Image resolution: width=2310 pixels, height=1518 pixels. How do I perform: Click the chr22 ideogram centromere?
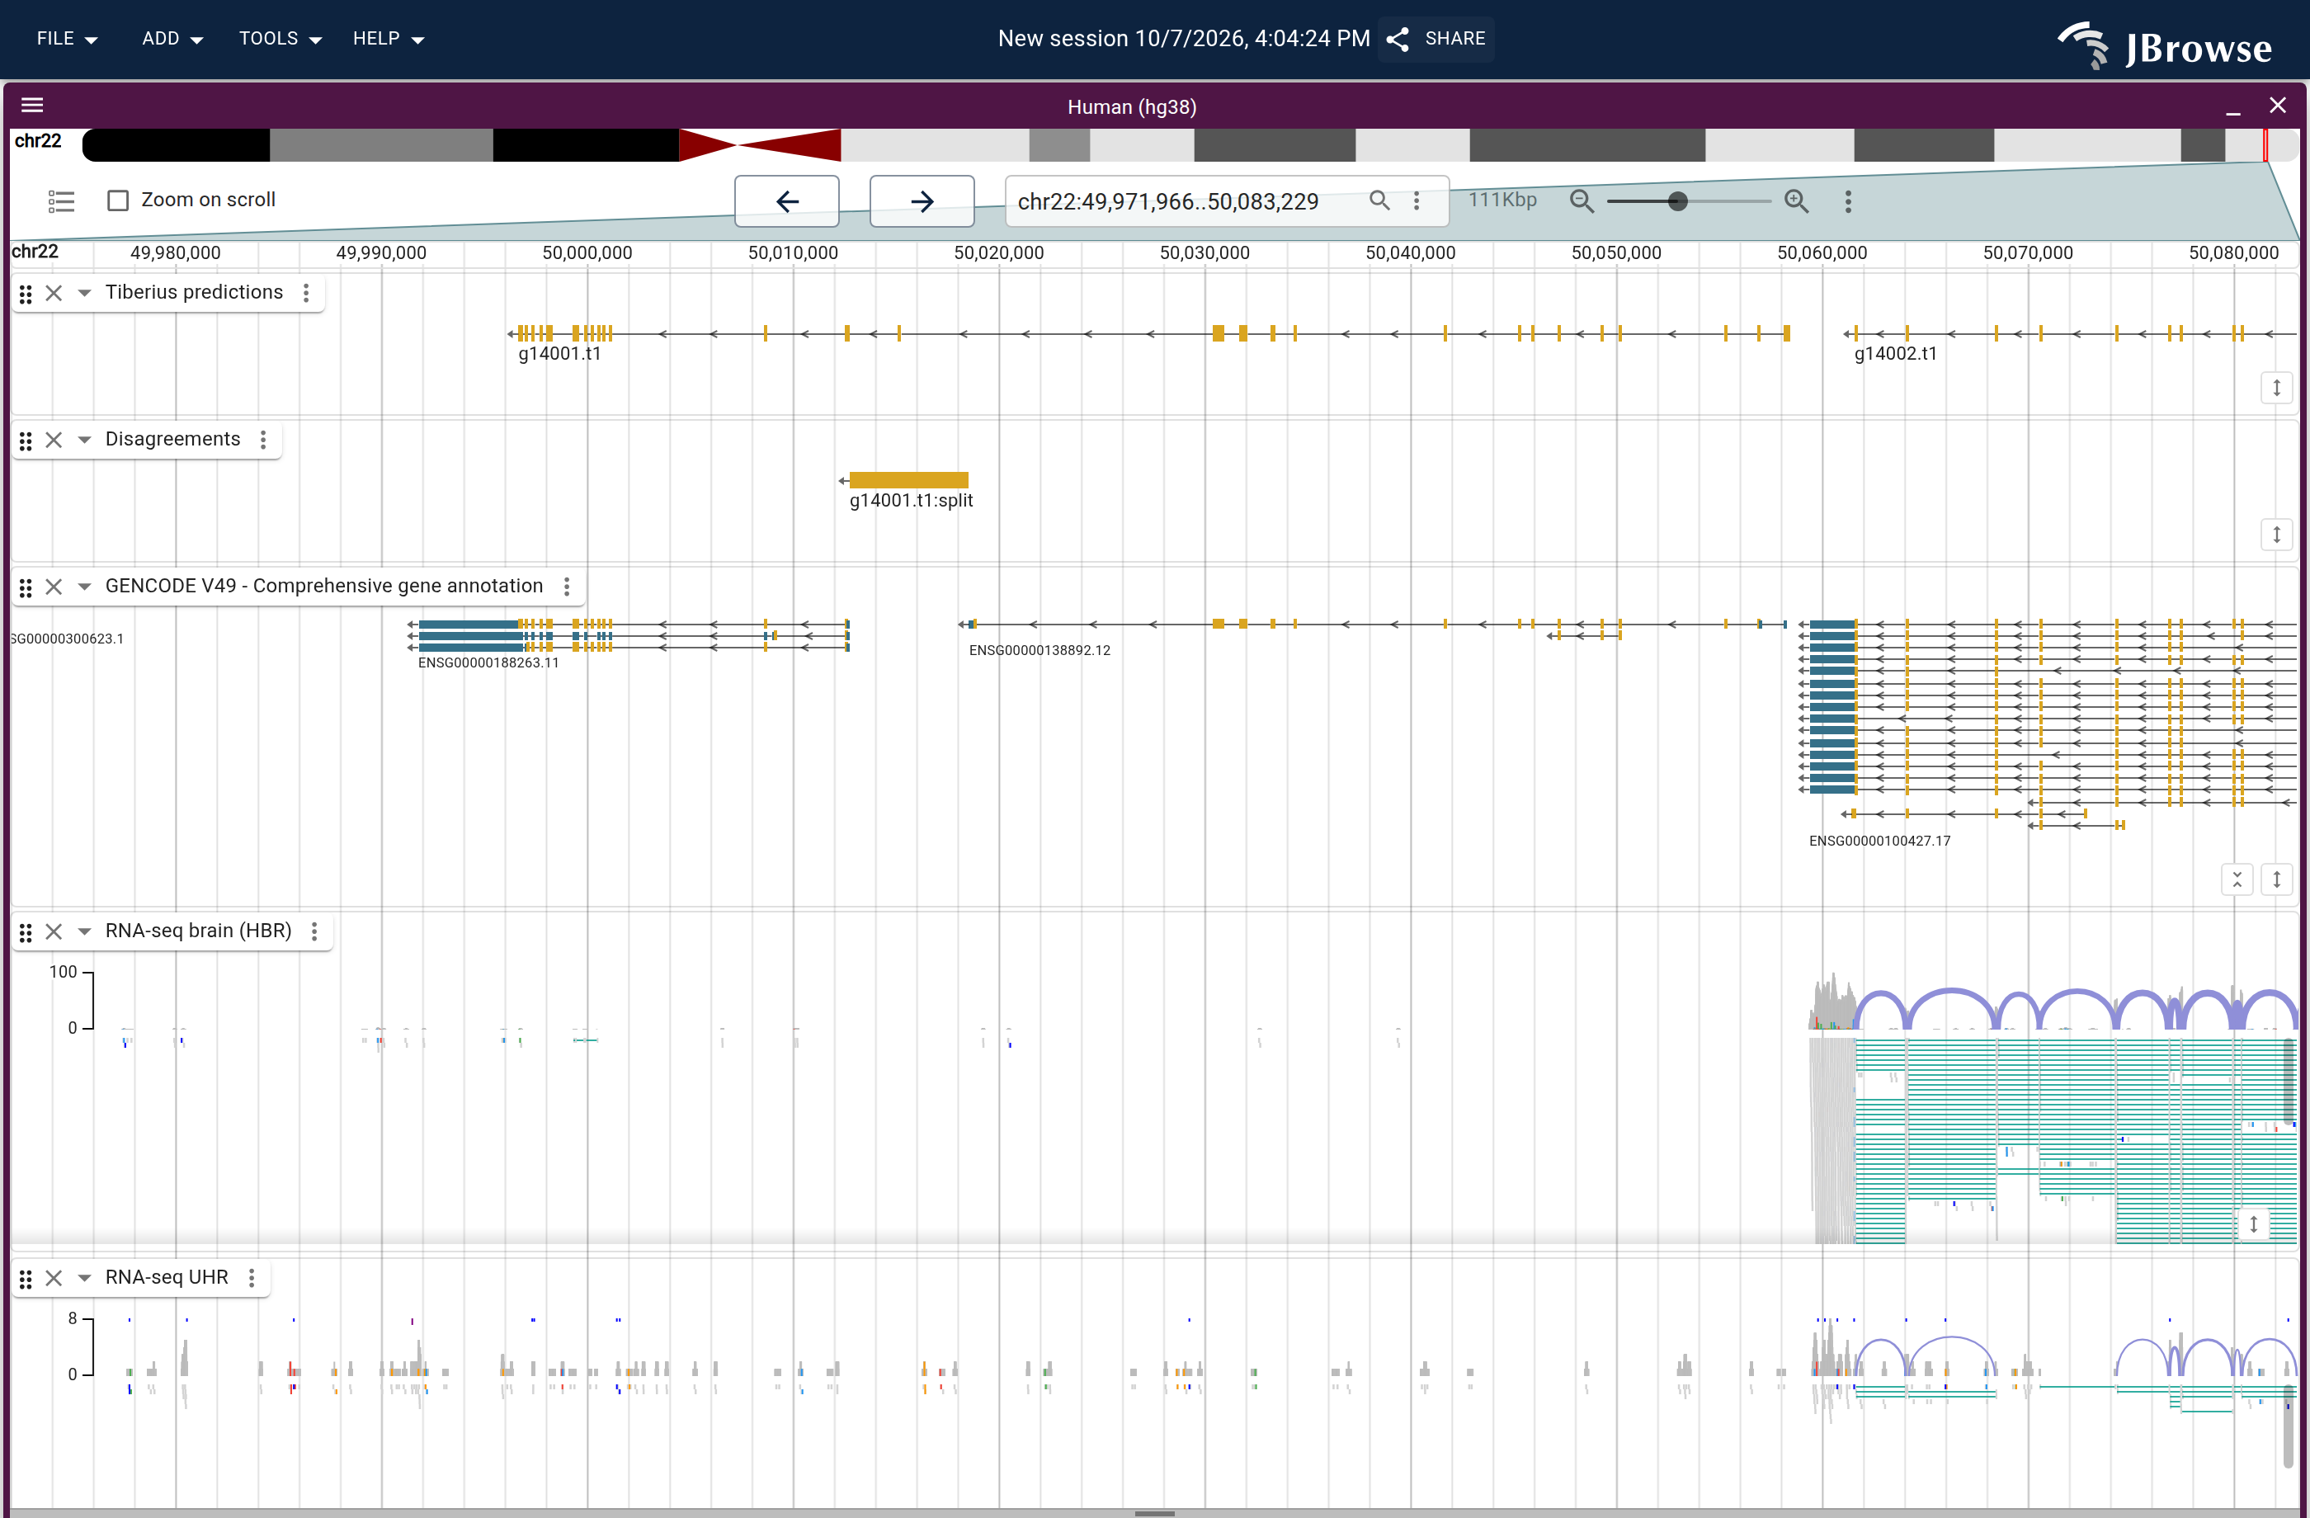759,145
